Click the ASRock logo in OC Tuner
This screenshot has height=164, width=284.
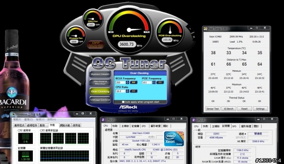[128, 107]
